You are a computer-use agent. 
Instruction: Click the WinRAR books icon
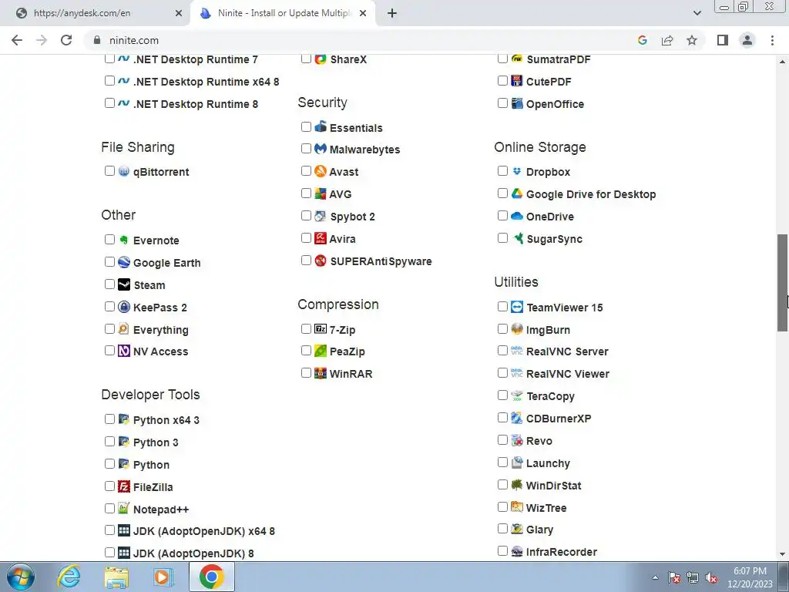click(321, 373)
